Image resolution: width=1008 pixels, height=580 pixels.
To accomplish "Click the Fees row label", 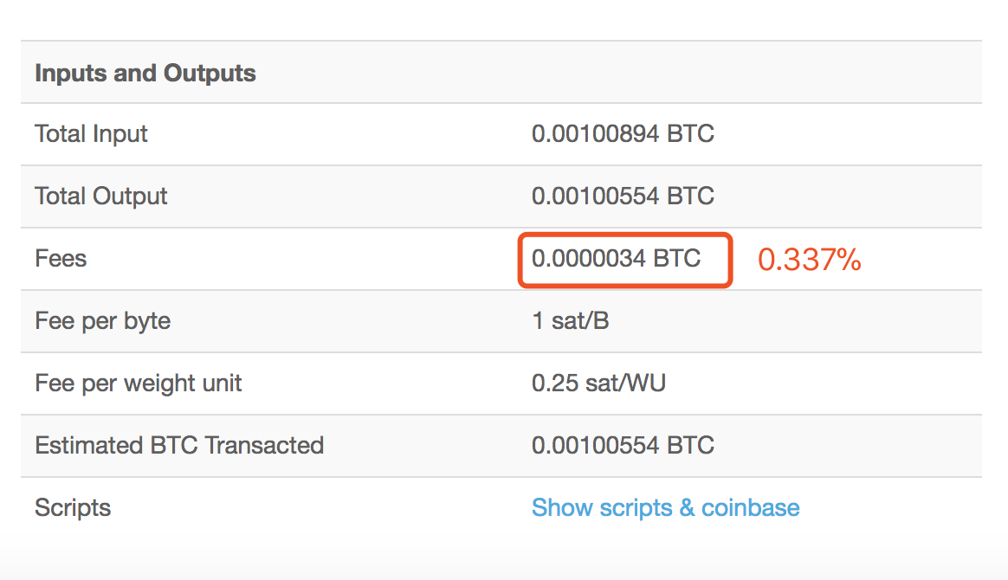I will (61, 258).
